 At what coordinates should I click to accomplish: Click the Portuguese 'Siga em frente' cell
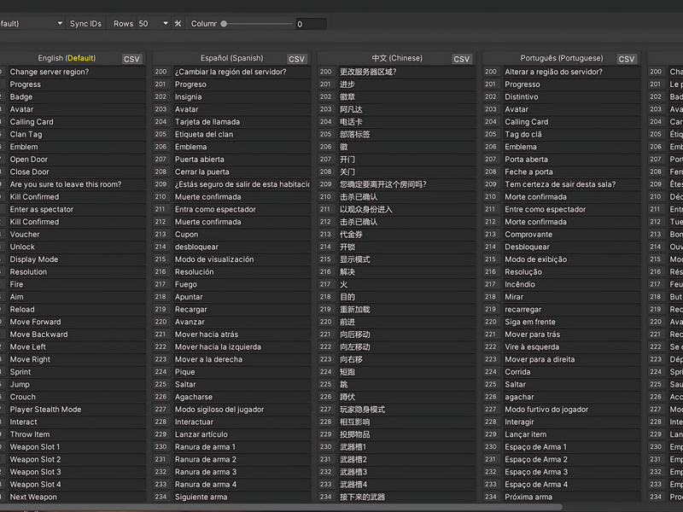click(x=572, y=322)
